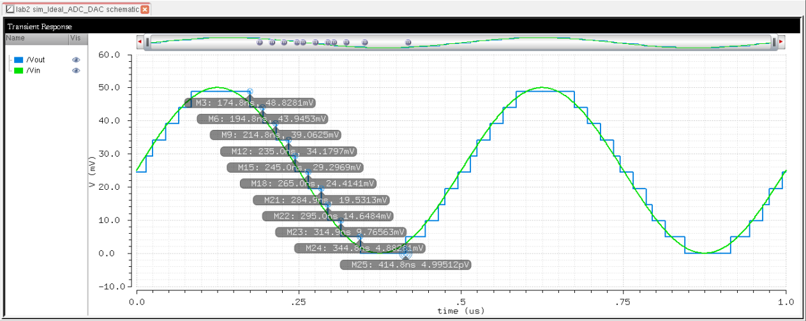Click the blue /Vout color swatch

click(19, 59)
